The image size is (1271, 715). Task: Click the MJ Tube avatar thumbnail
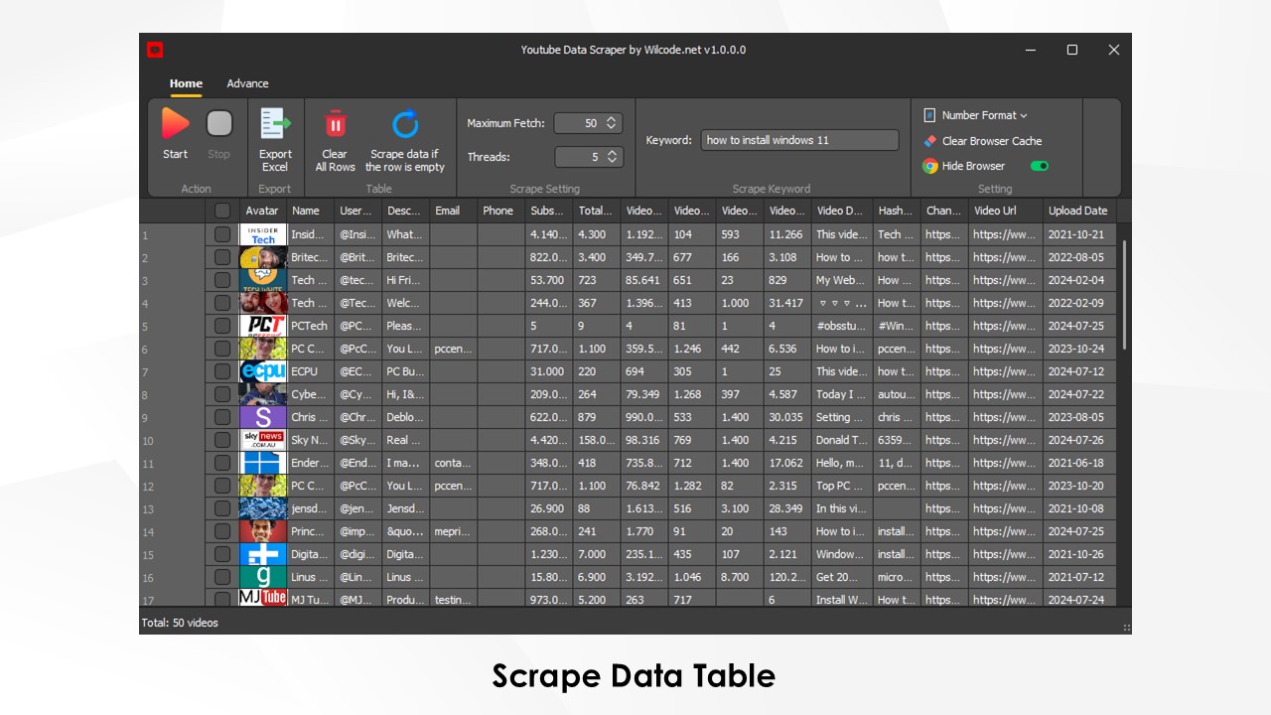tap(263, 598)
